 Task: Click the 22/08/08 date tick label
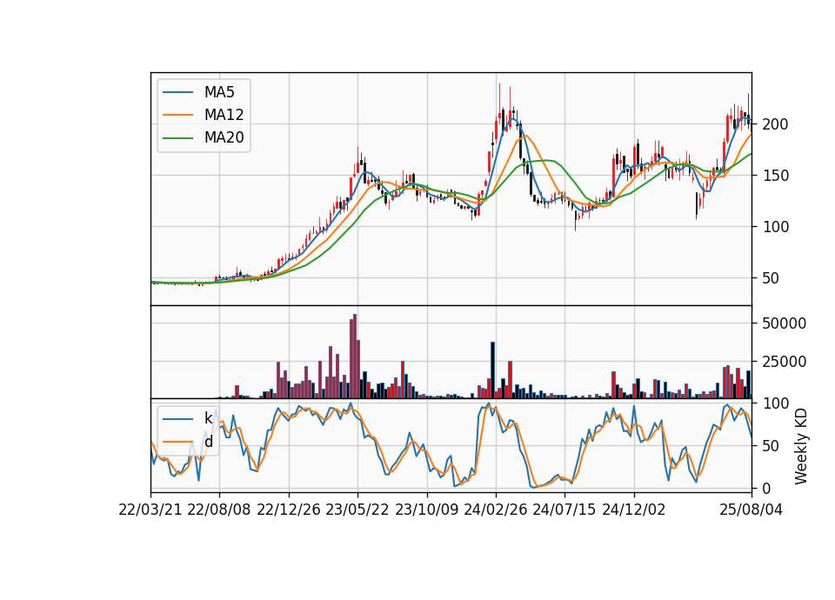pos(219,510)
